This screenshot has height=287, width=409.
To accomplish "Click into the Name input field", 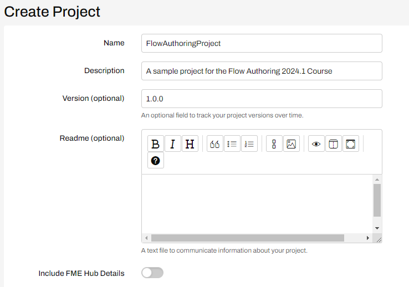I will click(x=262, y=43).
